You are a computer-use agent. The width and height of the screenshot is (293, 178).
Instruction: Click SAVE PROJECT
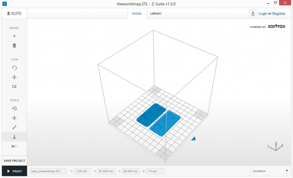click(15, 161)
